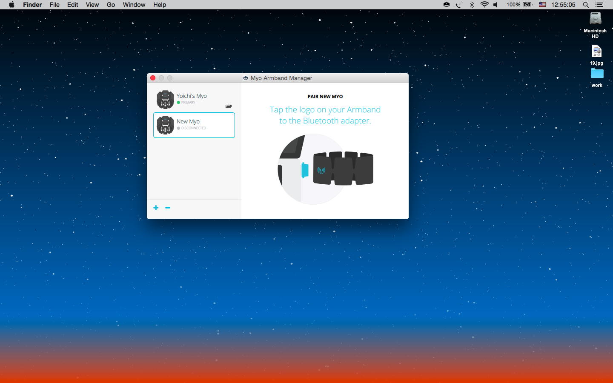The height and width of the screenshot is (383, 613).
Task: Open Spotlight search magnifier
Action: [586, 5]
